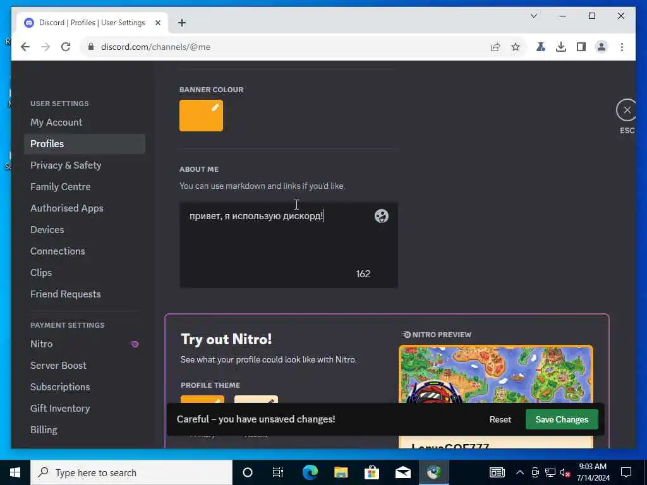Go back with the browser back arrow

[25, 47]
